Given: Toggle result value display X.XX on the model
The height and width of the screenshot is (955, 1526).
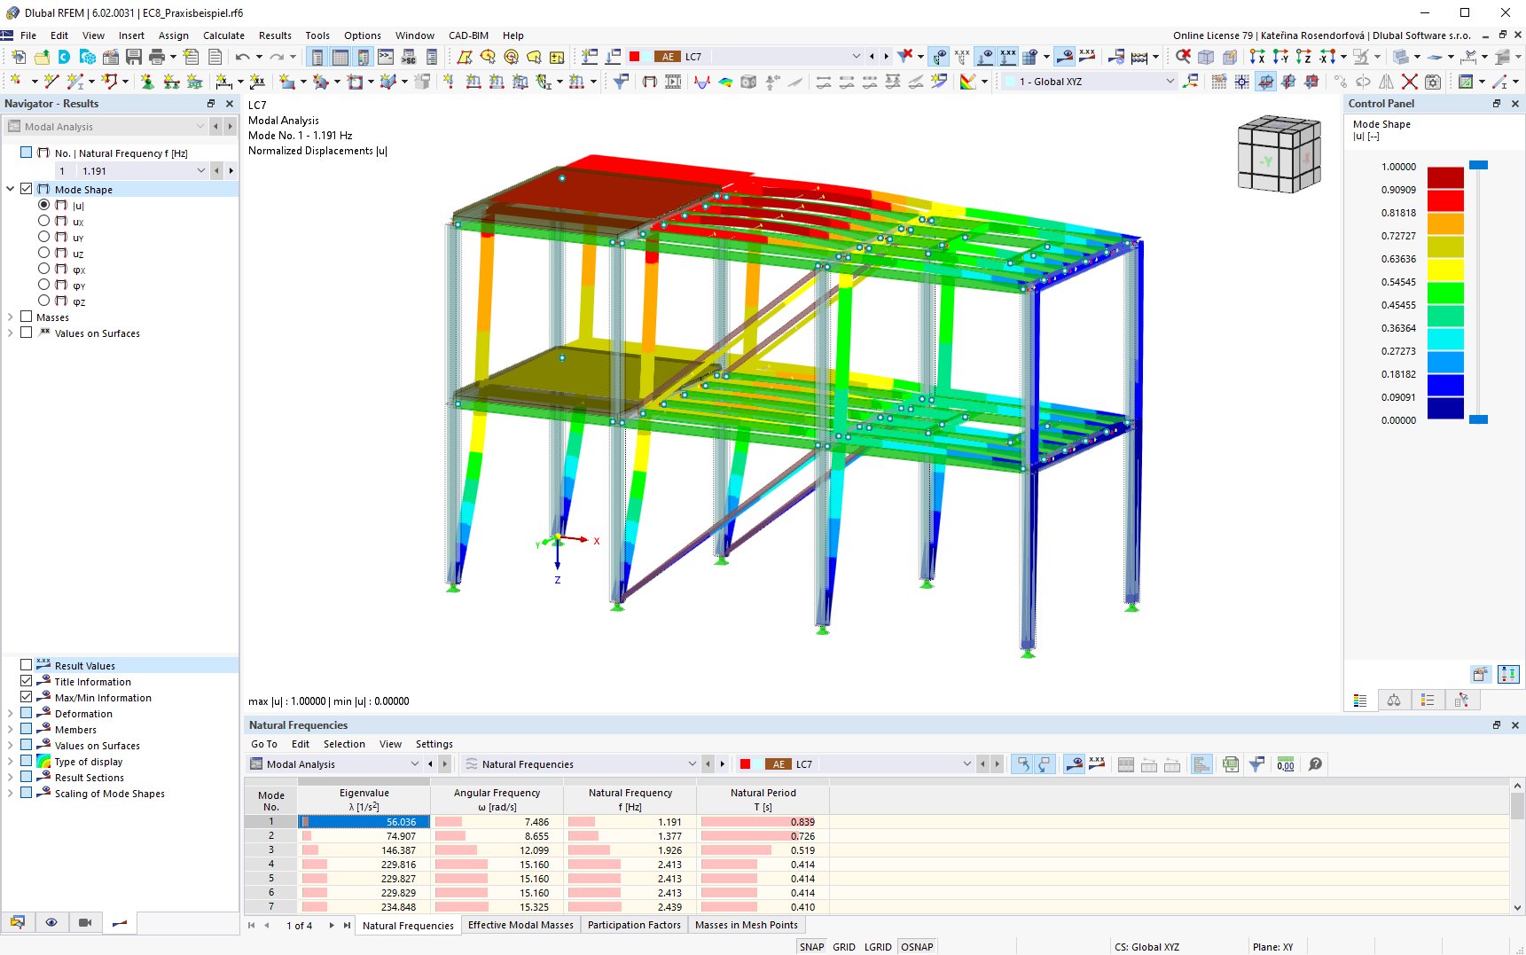Looking at the screenshot, I should tap(1086, 56).
